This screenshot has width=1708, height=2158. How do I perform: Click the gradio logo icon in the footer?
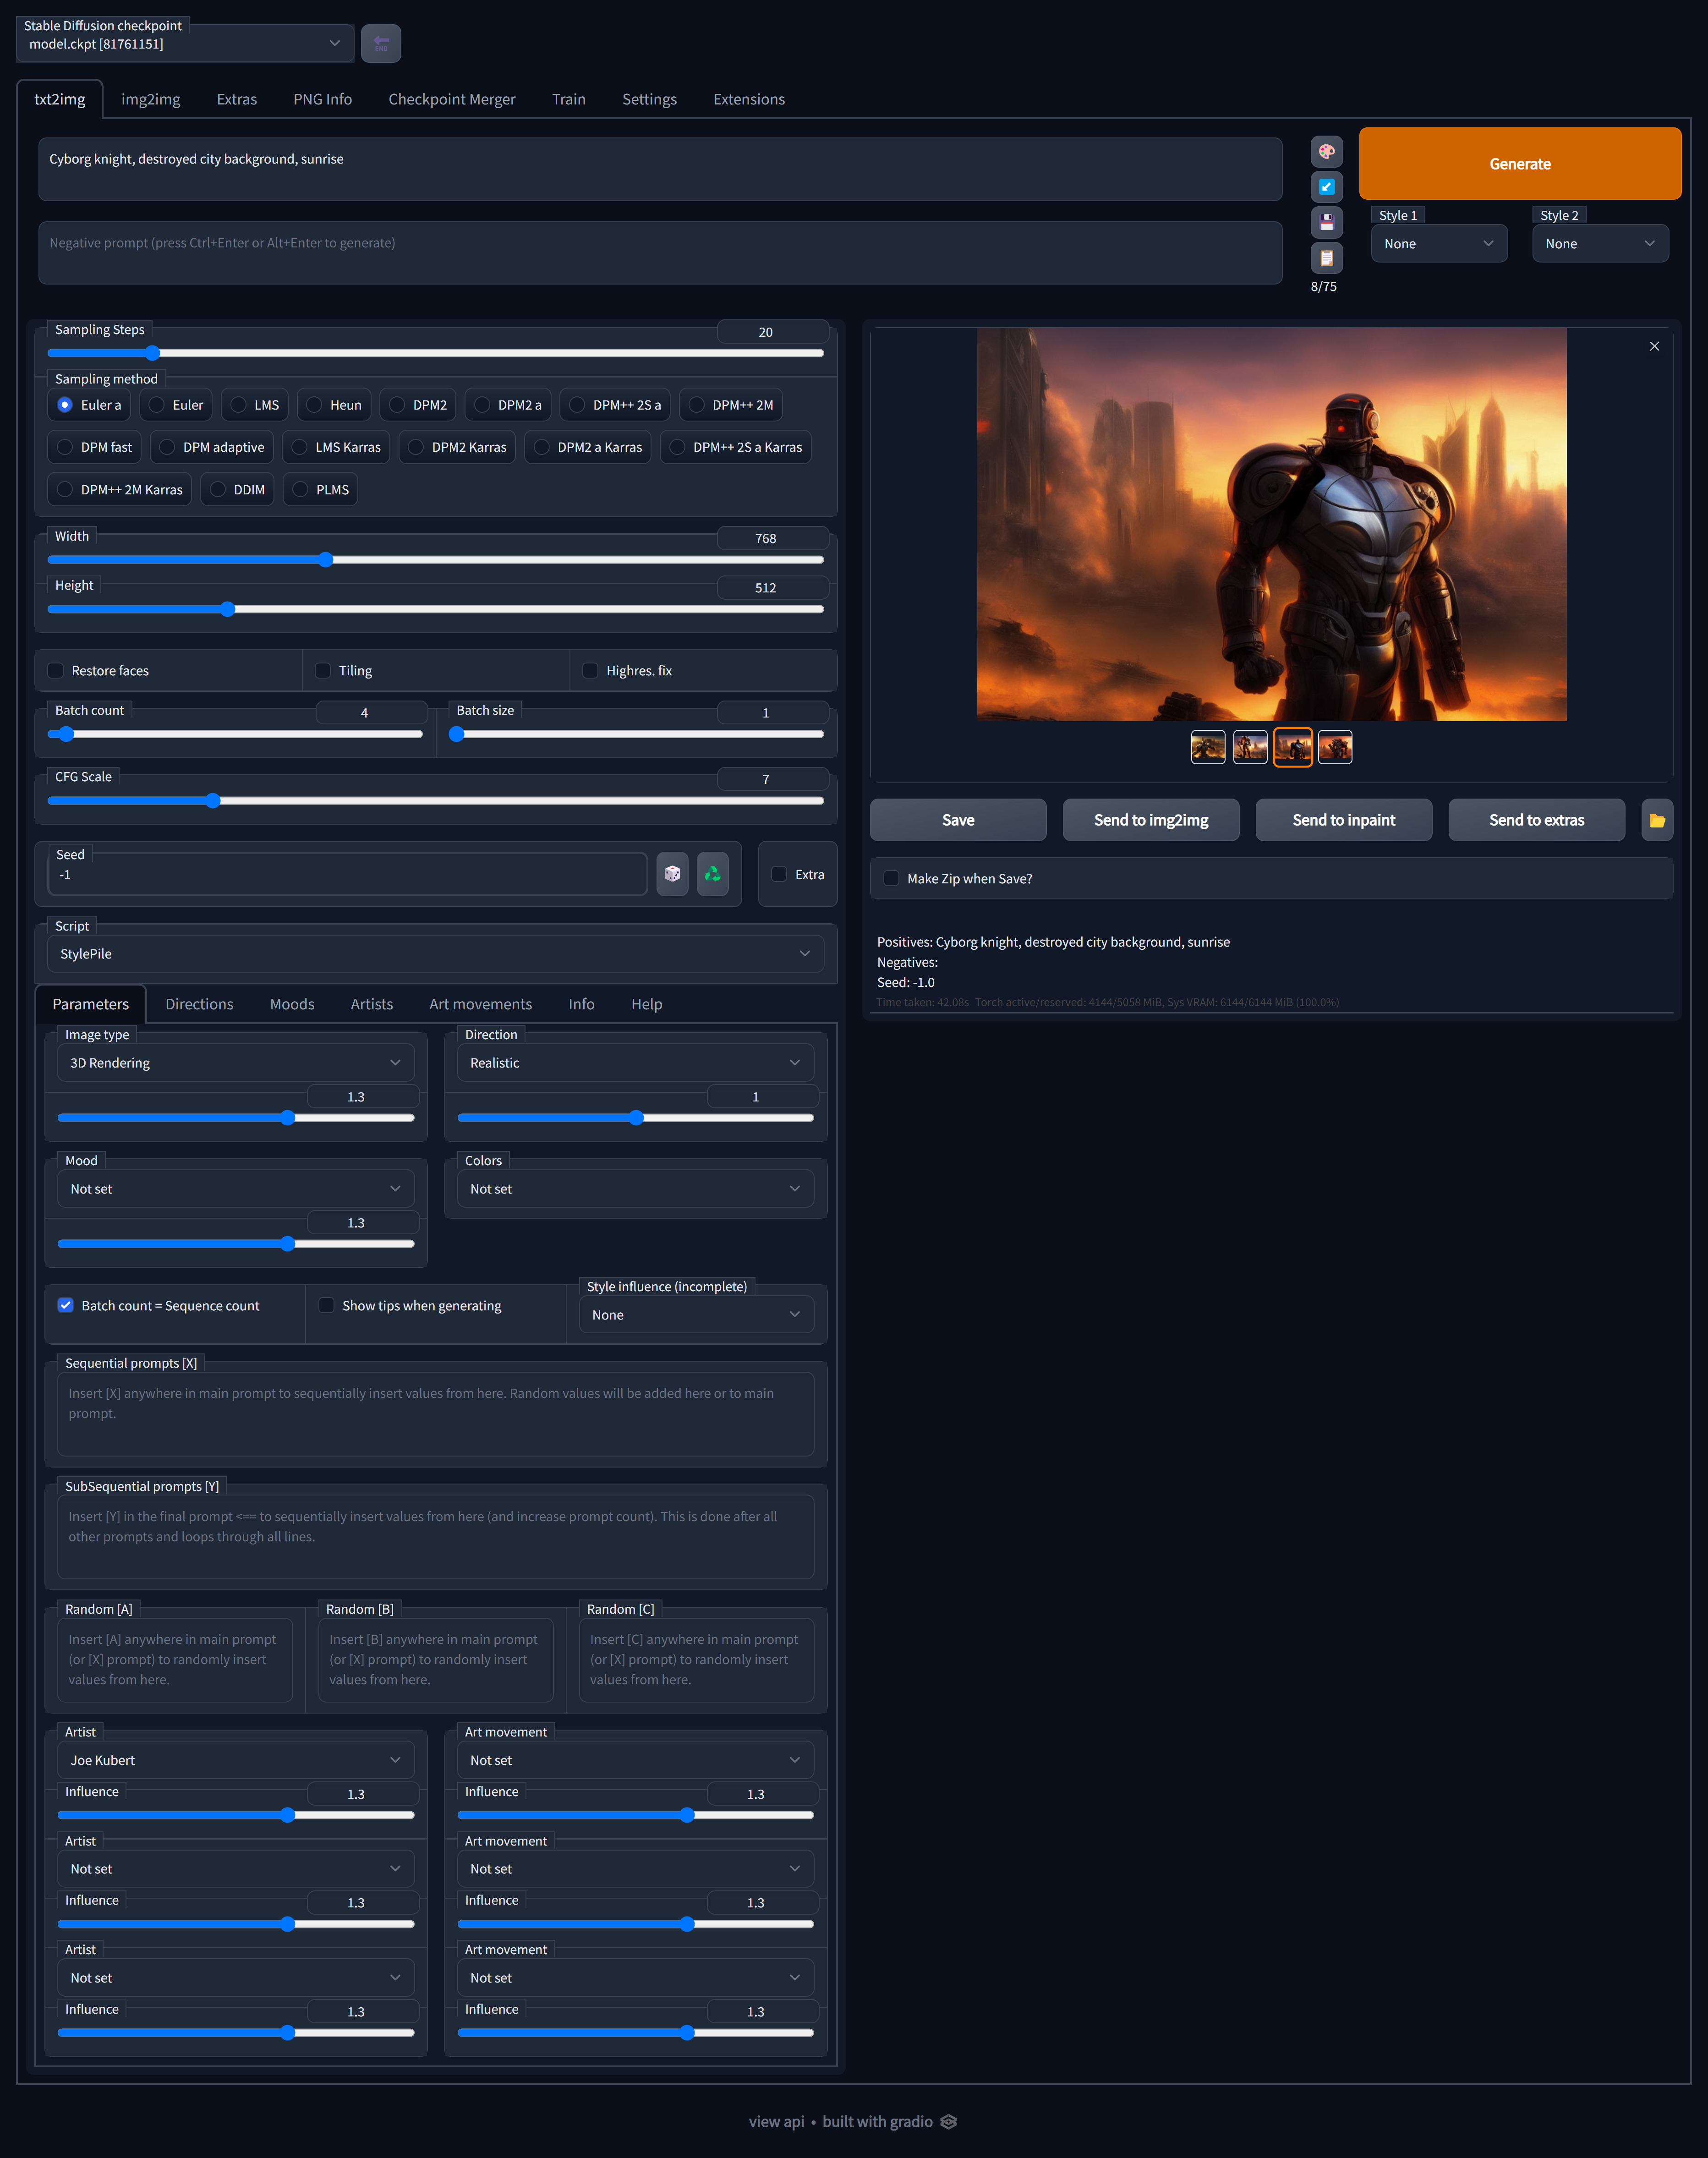coord(949,2122)
